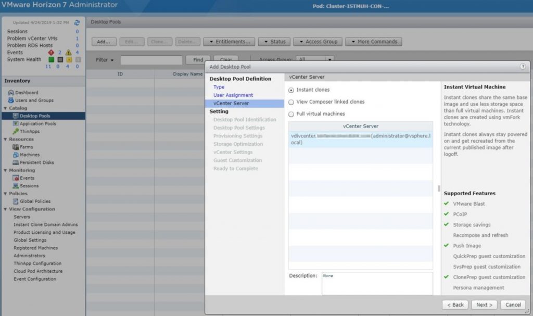This screenshot has height=316, width=533.
Task: Open Persistent Disks under Resources
Action: [37, 162]
